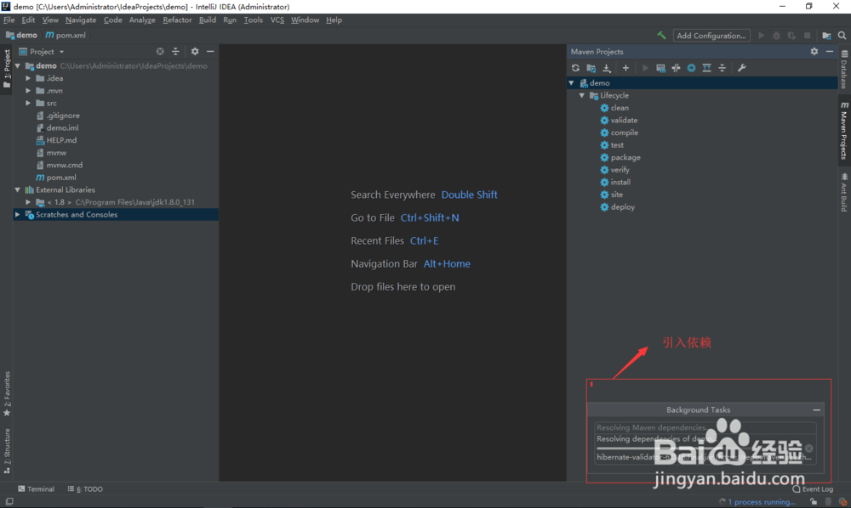This screenshot has width=851, height=508.
Task: Expand the JDK 1.8 library node
Action: click(x=28, y=202)
